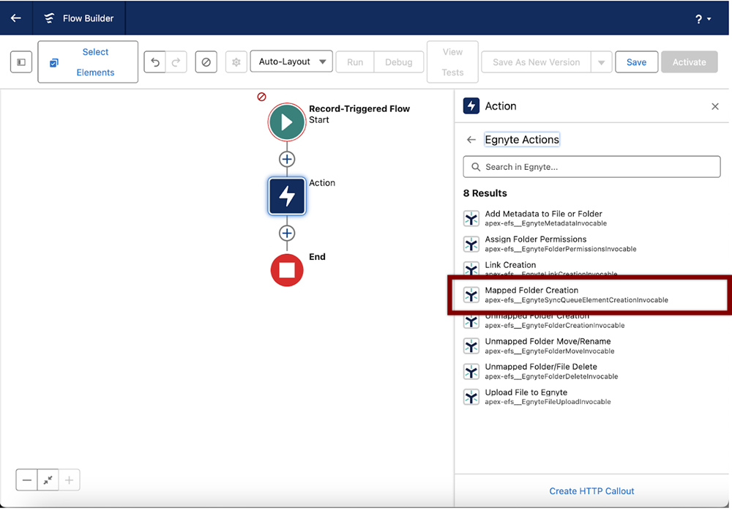Screen dimensions: 732x511
Task: Click the prohibited circle toolbar icon
Action: 206,62
